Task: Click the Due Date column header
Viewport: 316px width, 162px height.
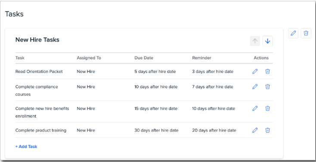Action: pyautogui.click(x=144, y=58)
